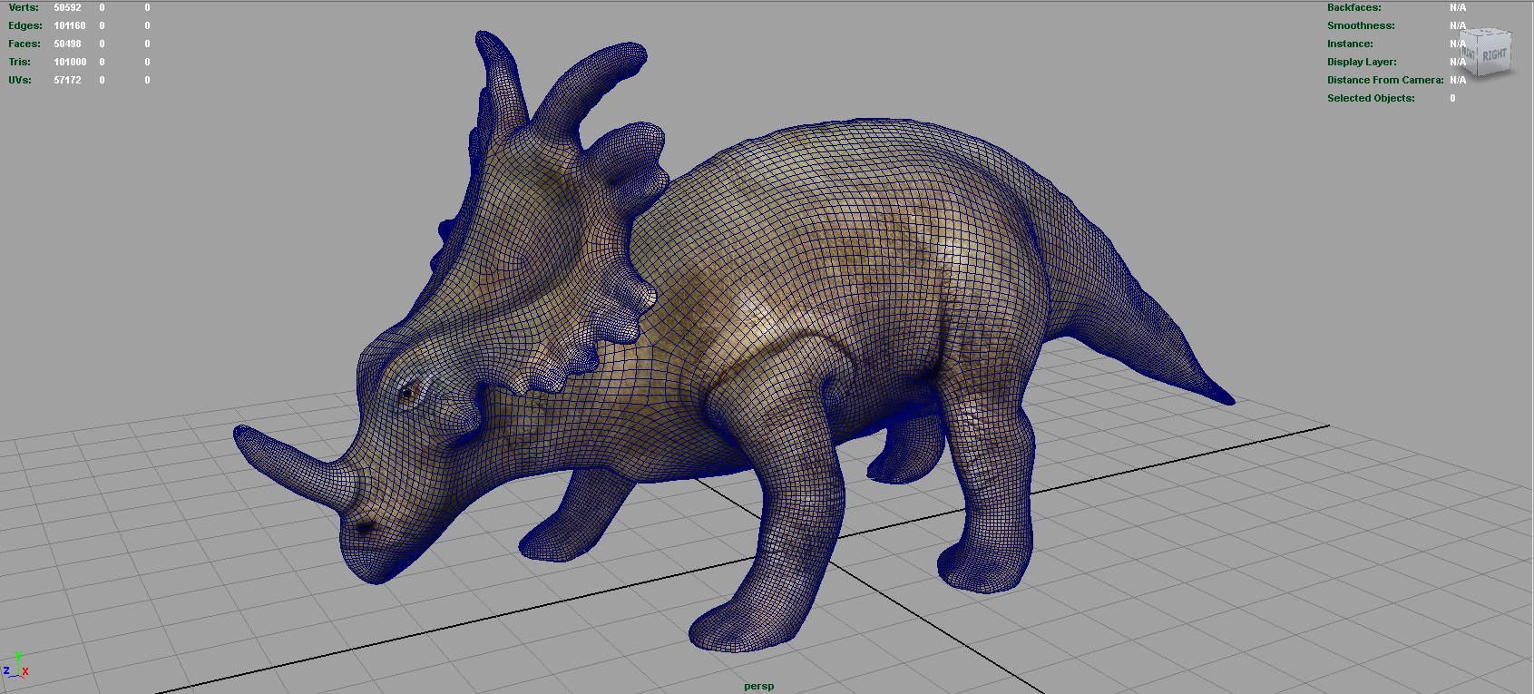Click the Verts label in the poly count HUD
Viewport: 1534px width, 694px height.
tap(24, 7)
